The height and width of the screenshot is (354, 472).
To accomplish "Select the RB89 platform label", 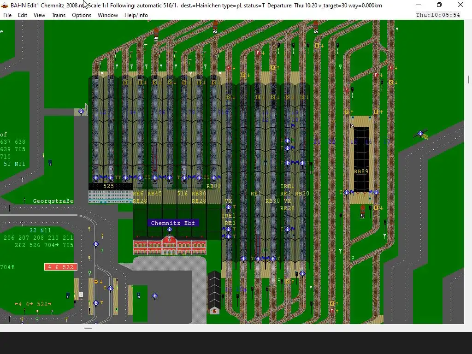I will click(x=361, y=171).
